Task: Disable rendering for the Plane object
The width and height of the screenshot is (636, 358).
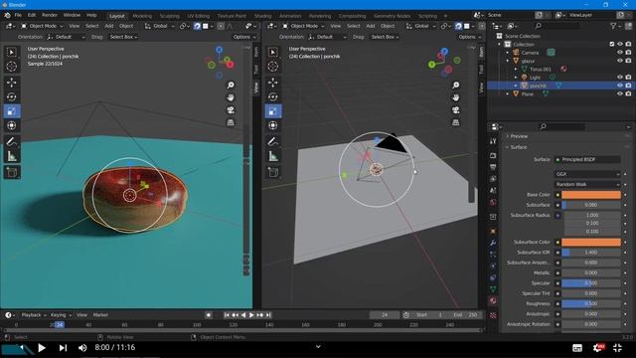Action: [x=628, y=93]
